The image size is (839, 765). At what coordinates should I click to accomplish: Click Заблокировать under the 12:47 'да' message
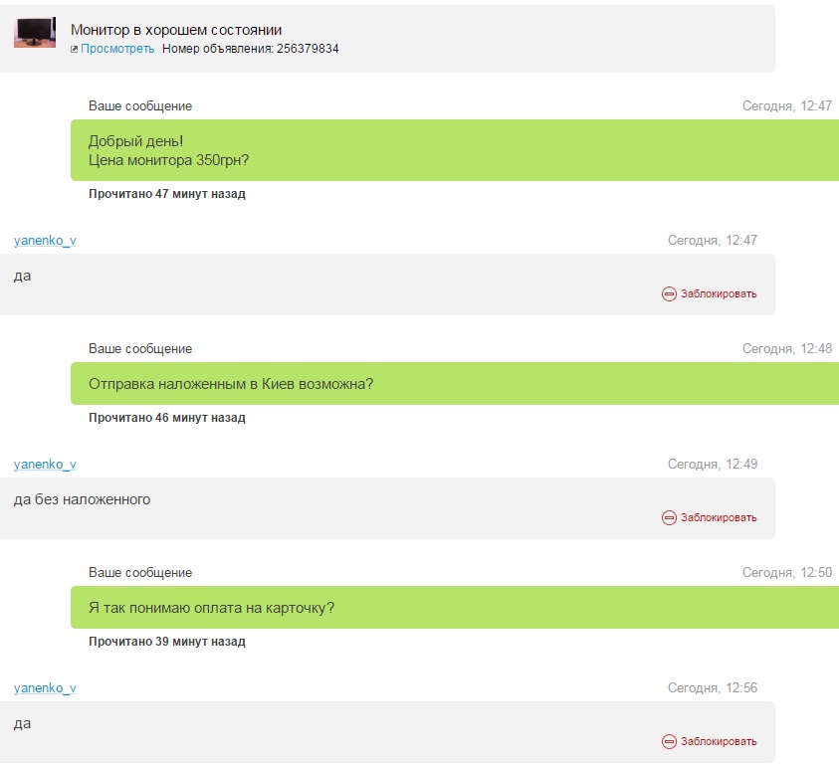click(718, 293)
